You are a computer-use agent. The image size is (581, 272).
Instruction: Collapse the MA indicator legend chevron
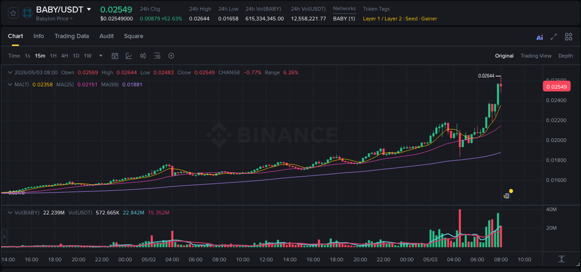(x=10, y=84)
